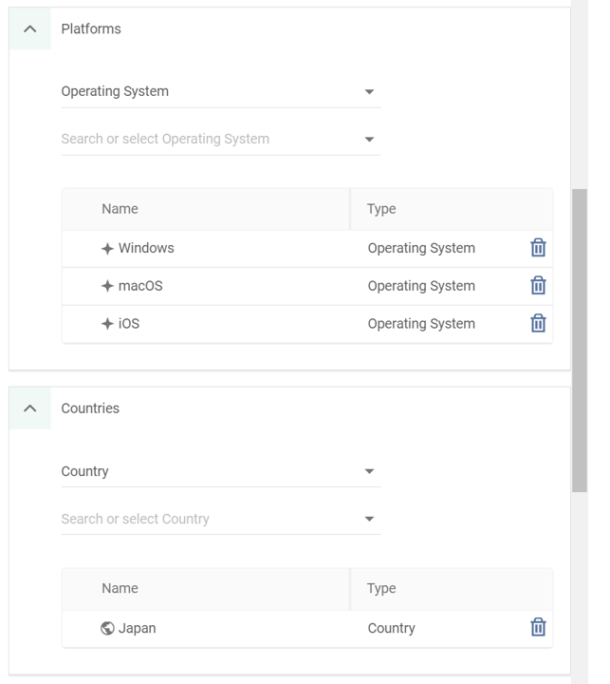
Task: Click the globe icon beside Japan
Action: 107,628
